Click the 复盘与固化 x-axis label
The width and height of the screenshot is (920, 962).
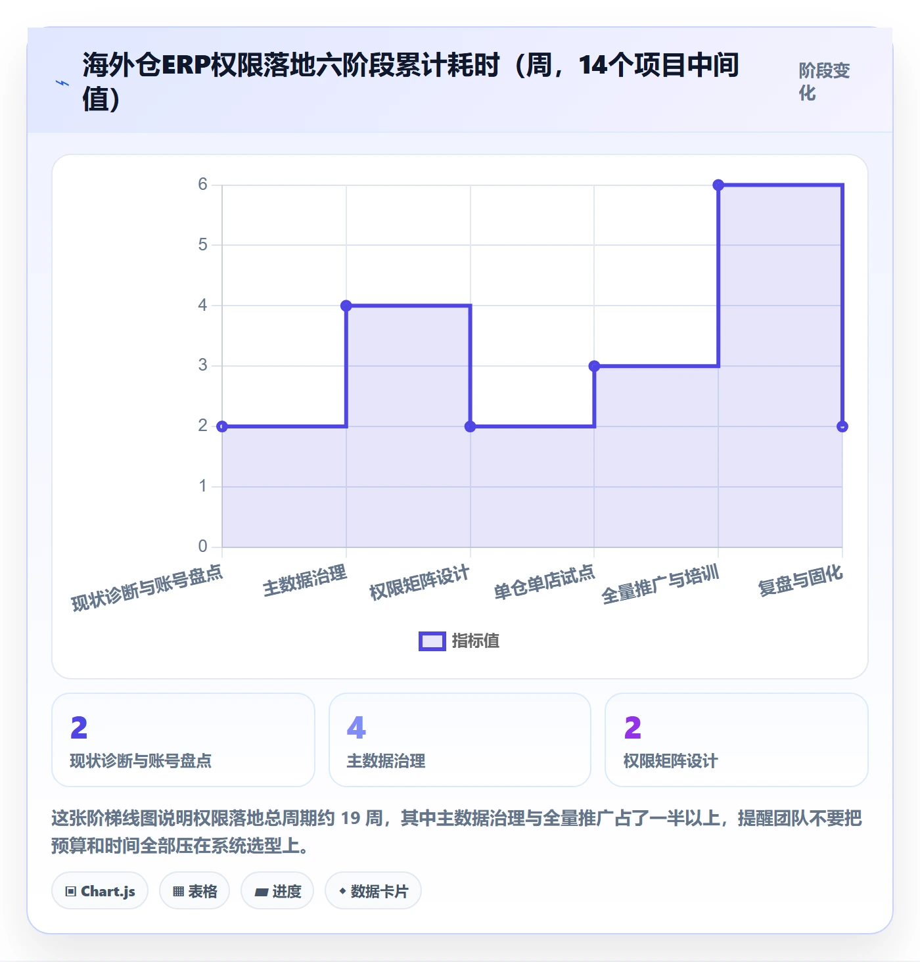[800, 580]
